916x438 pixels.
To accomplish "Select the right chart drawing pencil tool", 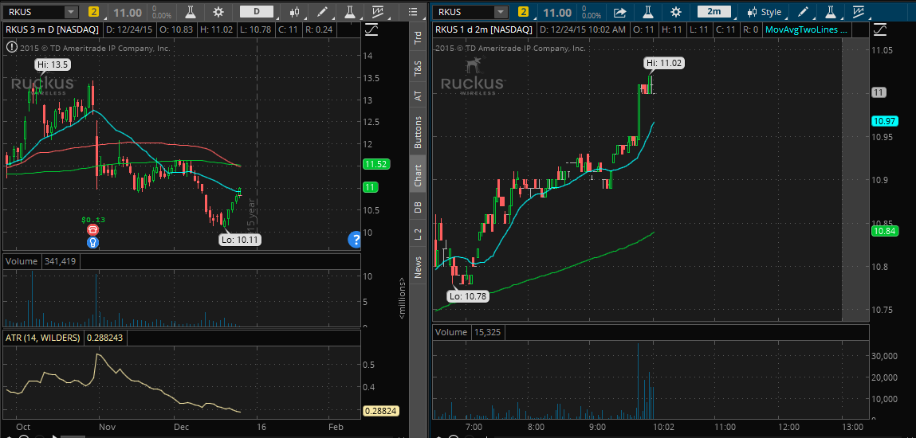I will coord(804,12).
